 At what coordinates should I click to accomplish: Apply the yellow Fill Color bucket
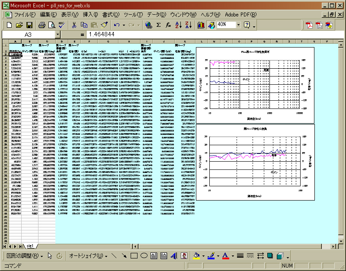coord(195,256)
